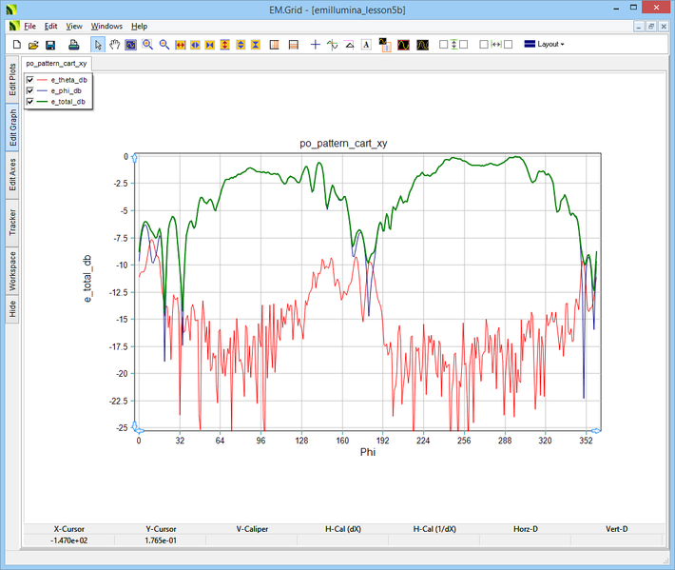Viewport: 675px width, 570px height.
Task: Open the Windows menu
Action: pos(106,26)
